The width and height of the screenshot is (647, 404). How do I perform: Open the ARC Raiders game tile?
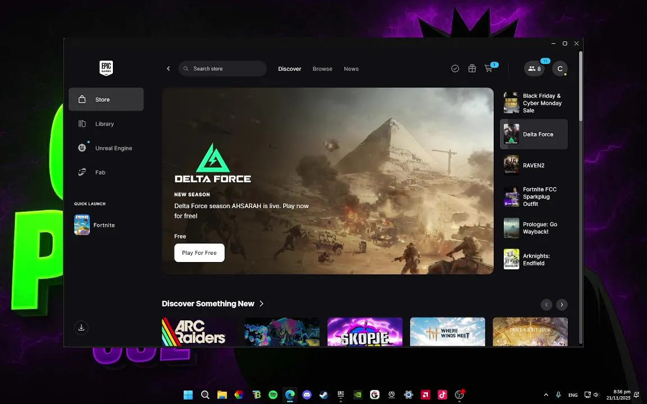tap(199, 332)
